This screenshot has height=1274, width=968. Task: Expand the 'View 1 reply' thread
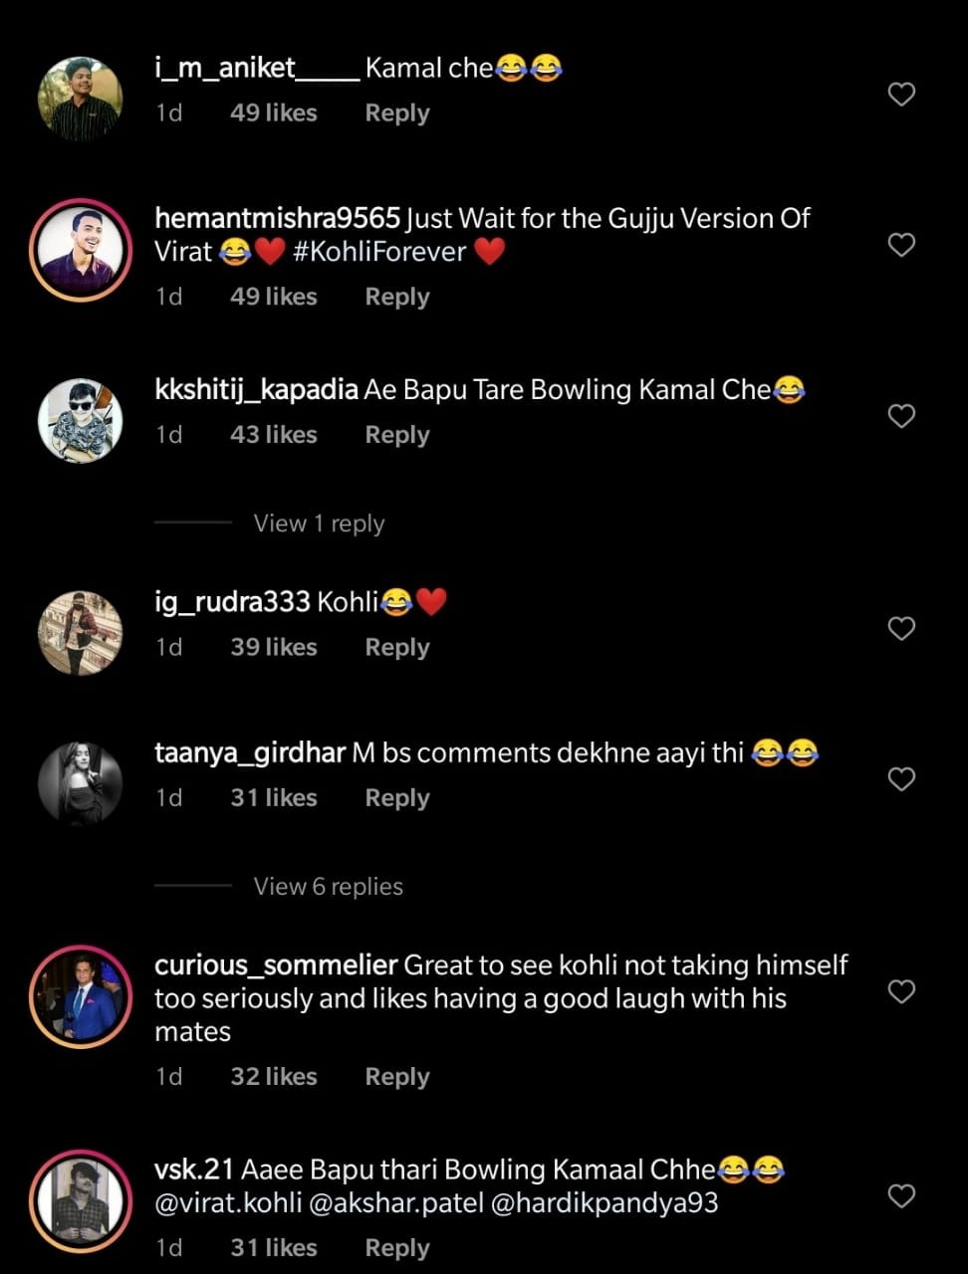coord(319,524)
